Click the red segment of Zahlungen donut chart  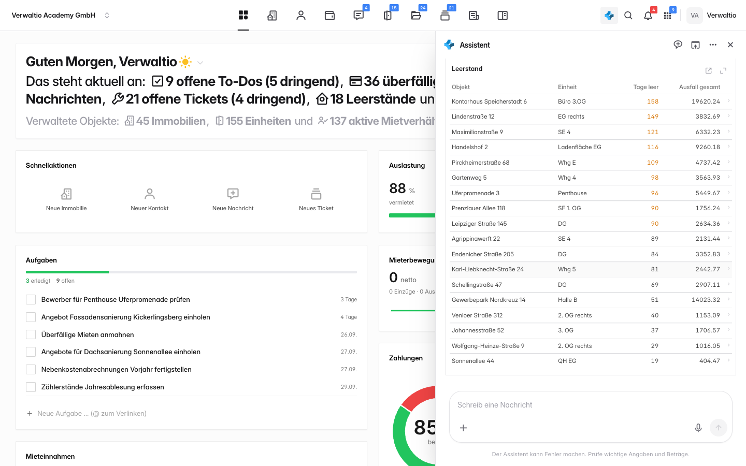[419, 398]
